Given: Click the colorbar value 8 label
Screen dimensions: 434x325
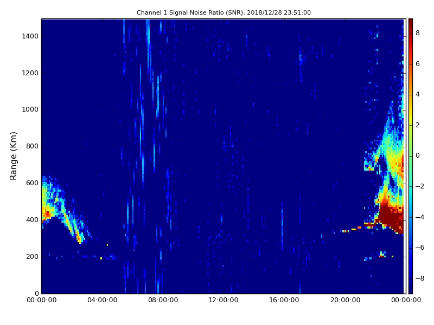Looking at the screenshot, I should click(x=418, y=33).
